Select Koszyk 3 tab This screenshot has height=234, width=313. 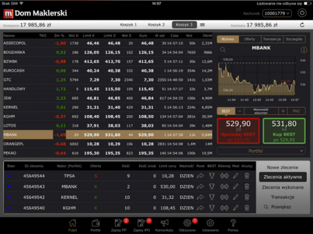(x=184, y=25)
